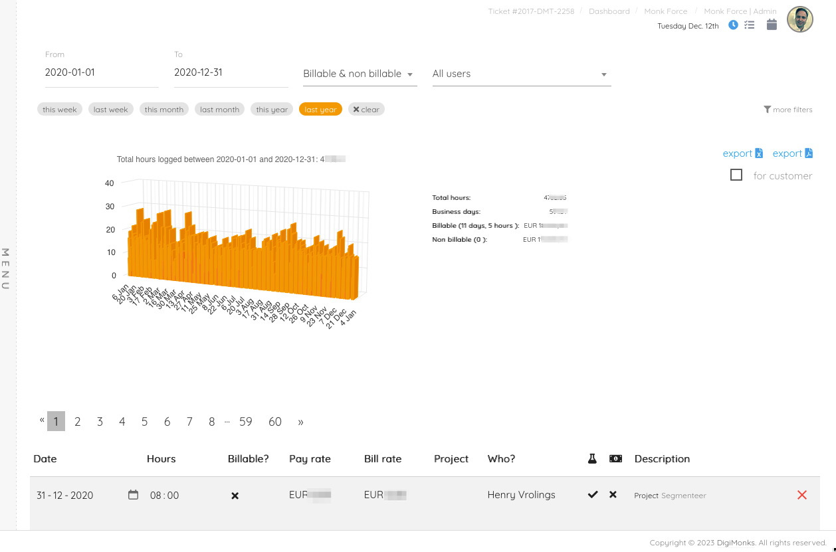836x552 pixels.
Task: Click the Description column header
Action: [x=662, y=459]
